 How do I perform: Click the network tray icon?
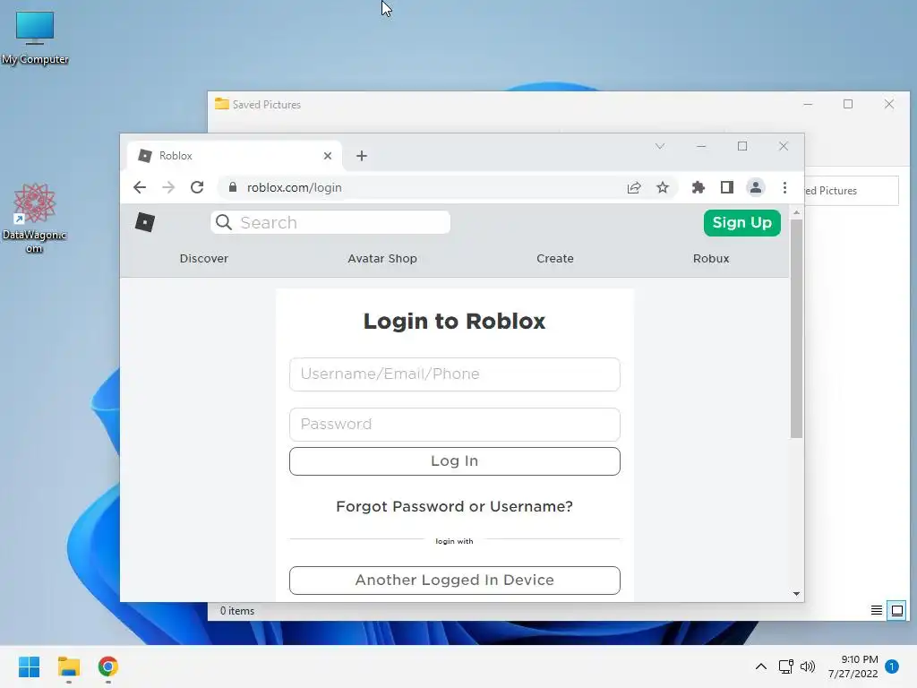786,666
